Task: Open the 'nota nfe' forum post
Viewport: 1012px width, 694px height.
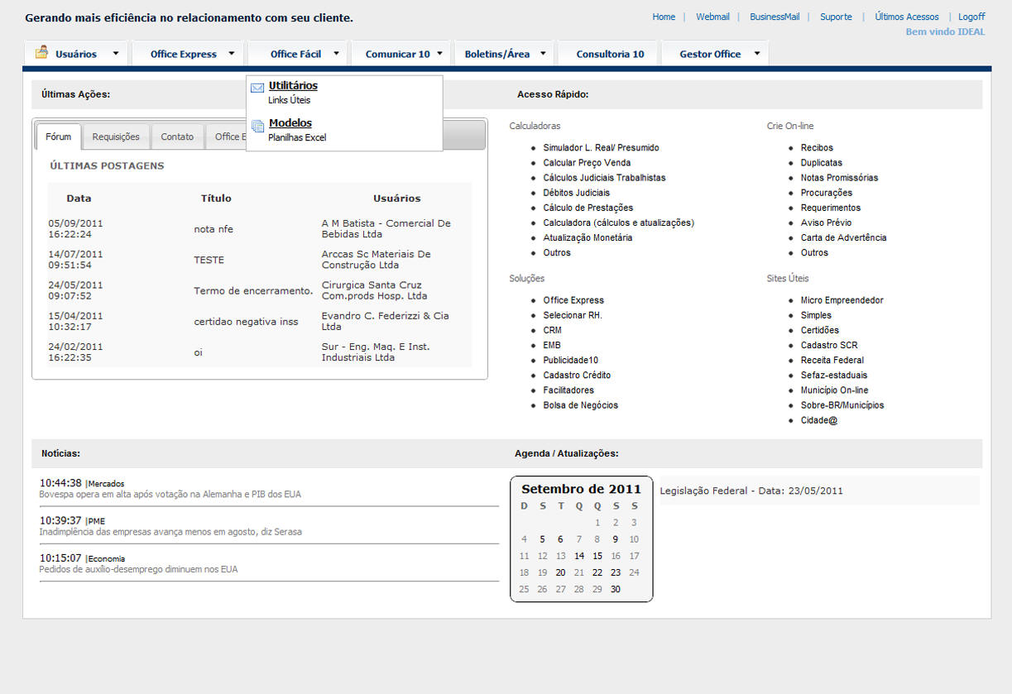Action: [213, 229]
